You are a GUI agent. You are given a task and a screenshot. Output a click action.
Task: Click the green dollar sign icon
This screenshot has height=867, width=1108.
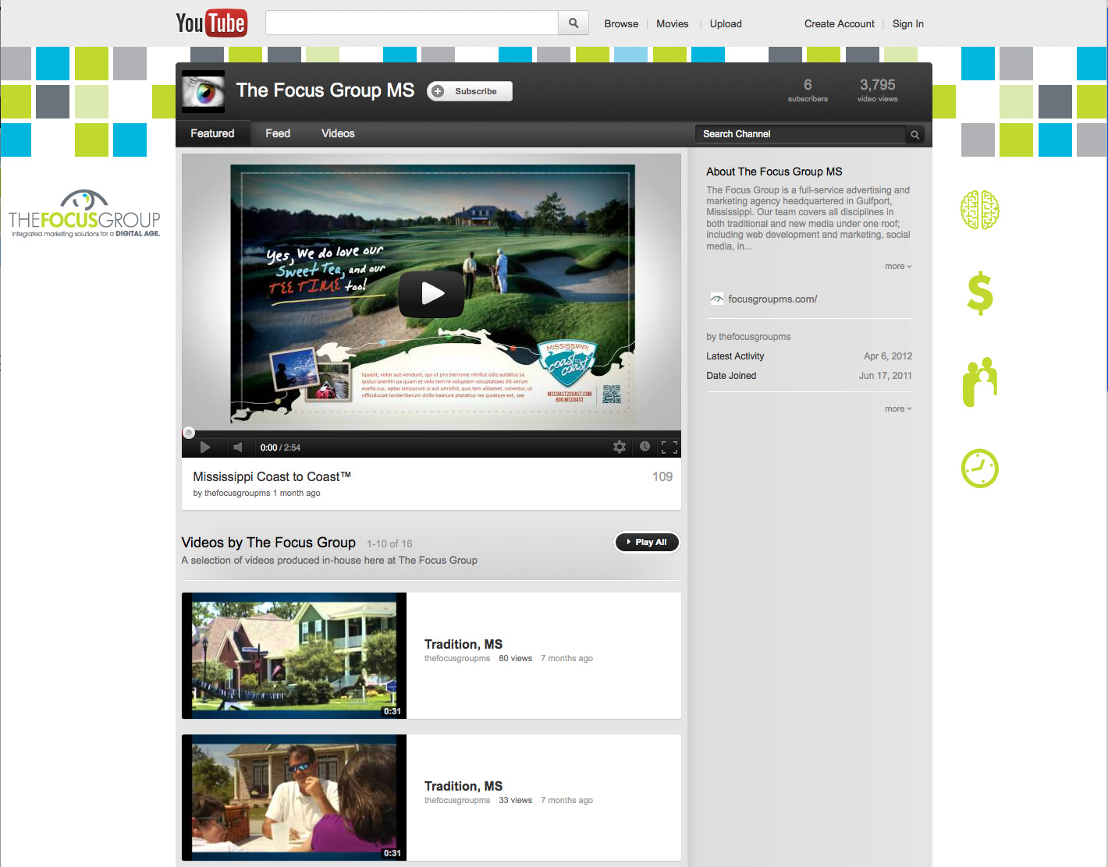point(980,294)
